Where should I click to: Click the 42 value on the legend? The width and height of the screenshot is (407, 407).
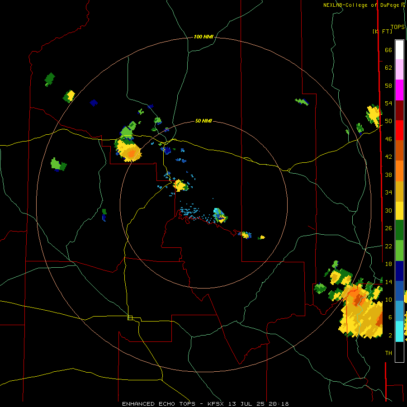388,157
